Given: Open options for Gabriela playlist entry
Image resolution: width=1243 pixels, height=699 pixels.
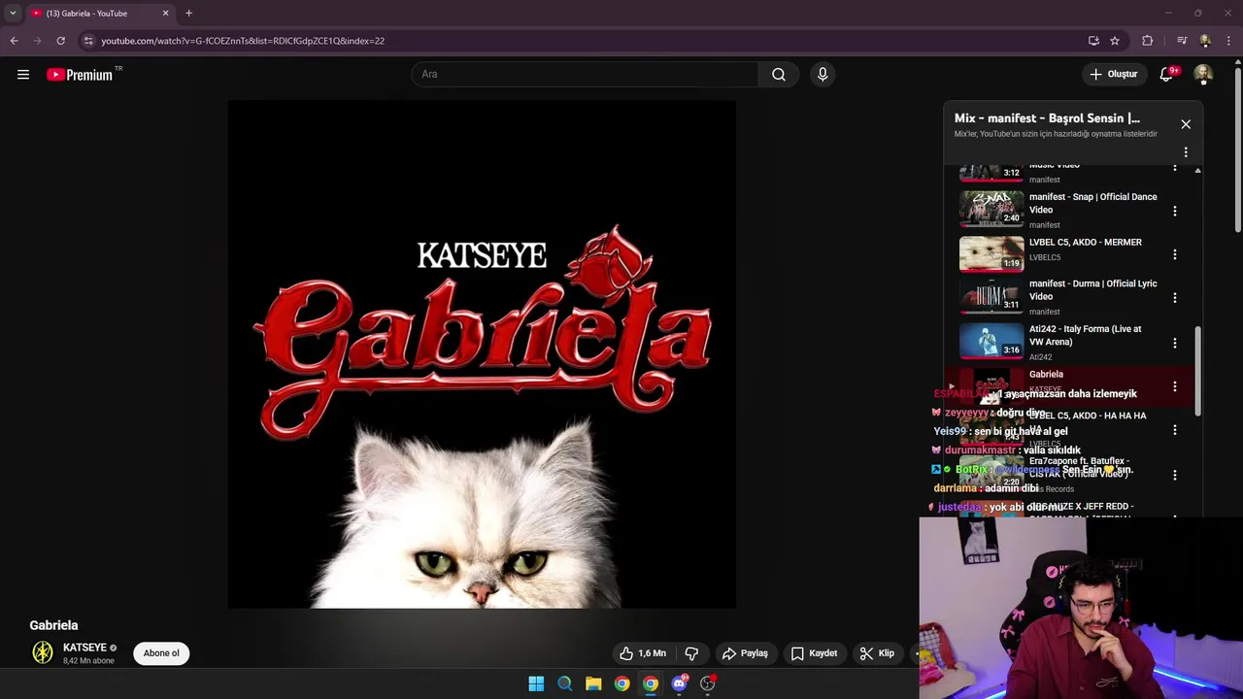Looking at the screenshot, I should 1175,386.
